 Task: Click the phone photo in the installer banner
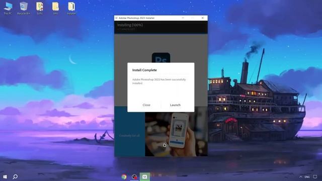click(x=176, y=131)
